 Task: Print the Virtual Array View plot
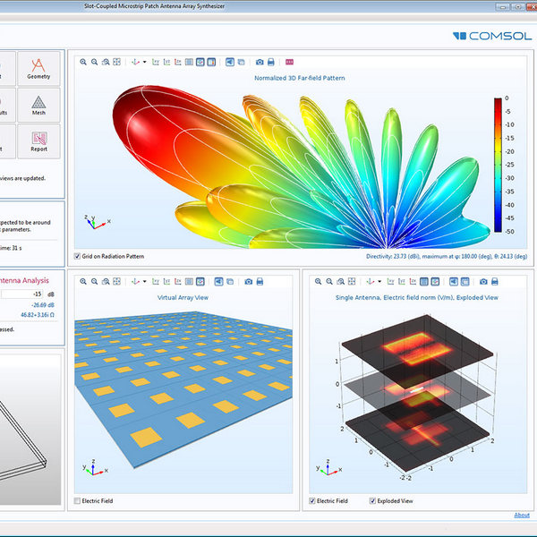260,281
